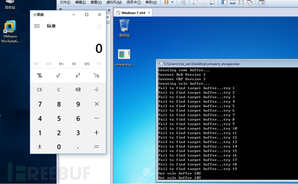Viewport: 298px width, 184px height.
Task: Open the 帮助(H) Help menu
Action: 151,2
